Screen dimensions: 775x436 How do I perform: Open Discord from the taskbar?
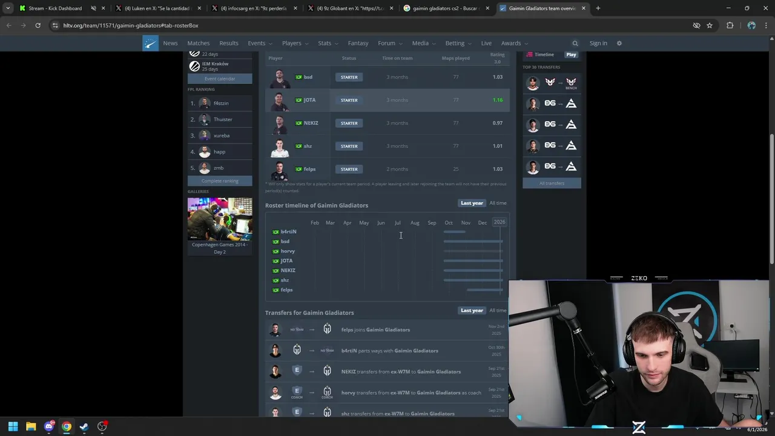[49, 426]
